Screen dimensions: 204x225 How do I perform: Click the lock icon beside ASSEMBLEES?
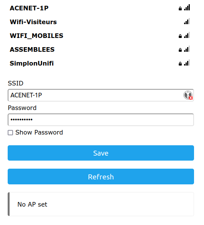click(x=180, y=50)
